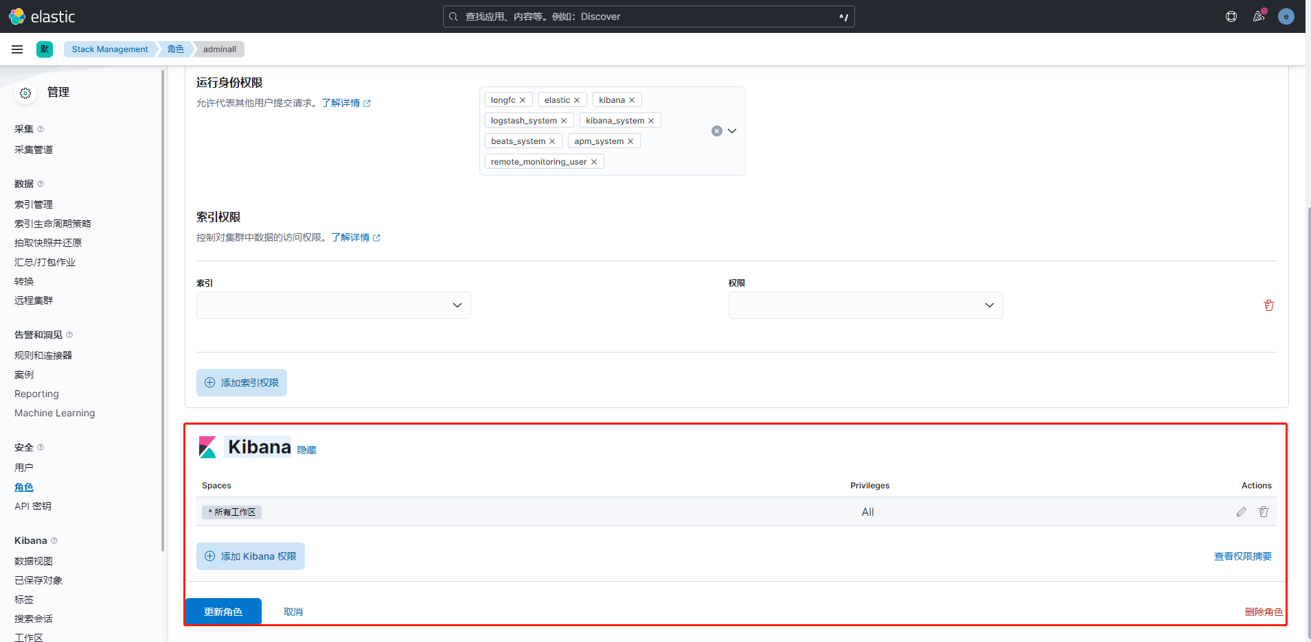Image resolution: width=1311 pixels, height=642 pixels.
Task: Open the user avatar menu
Action: (x=1286, y=16)
